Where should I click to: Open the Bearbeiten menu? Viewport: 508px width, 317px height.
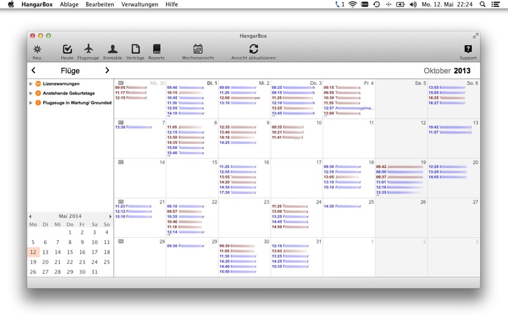click(x=100, y=4)
